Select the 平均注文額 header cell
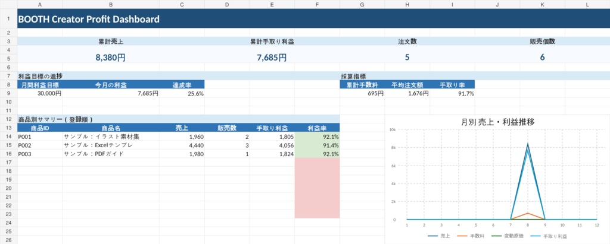The height and width of the screenshot is (244, 610). 407,84
